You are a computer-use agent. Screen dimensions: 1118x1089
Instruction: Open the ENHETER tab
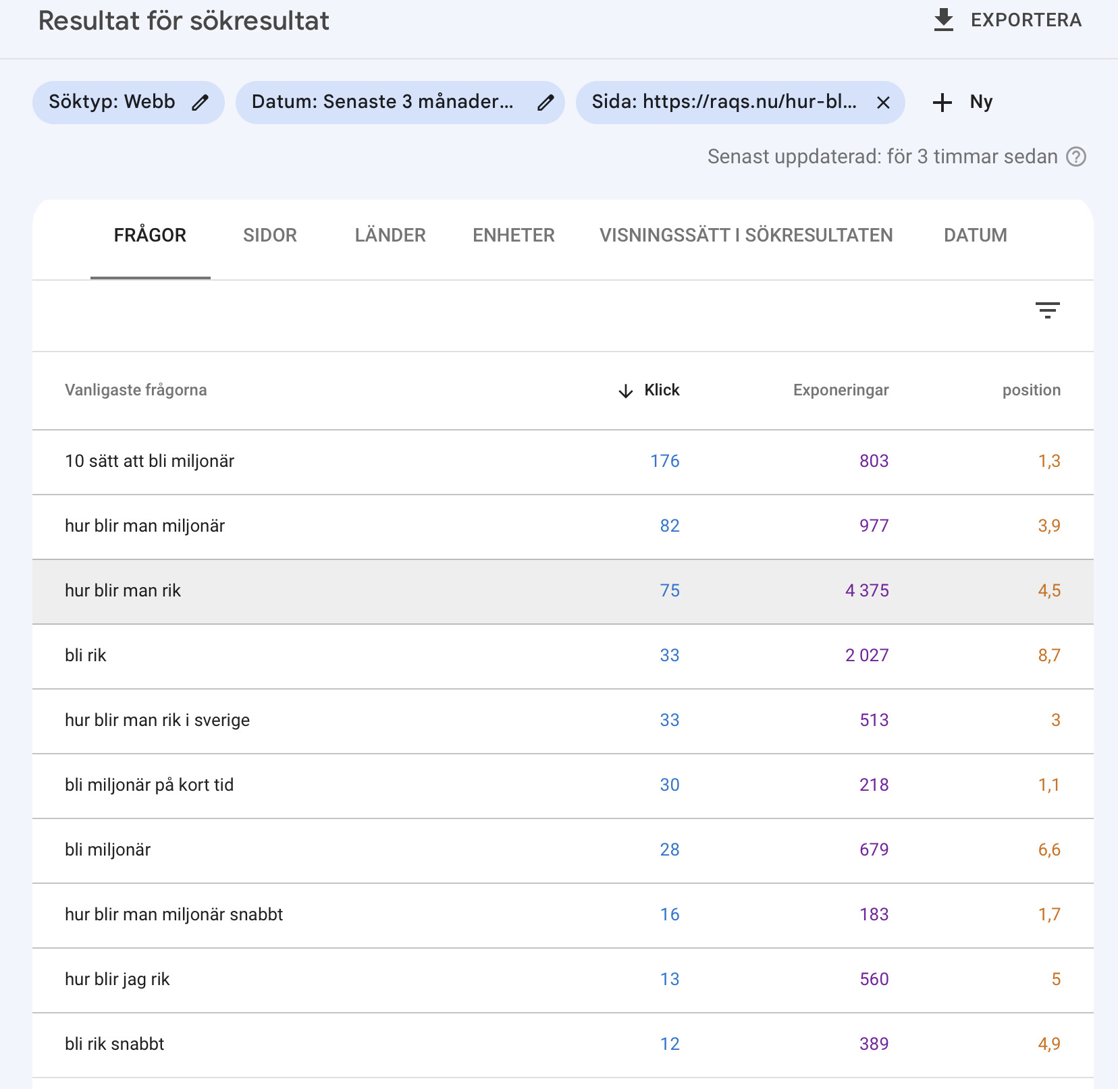click(514, 235)
